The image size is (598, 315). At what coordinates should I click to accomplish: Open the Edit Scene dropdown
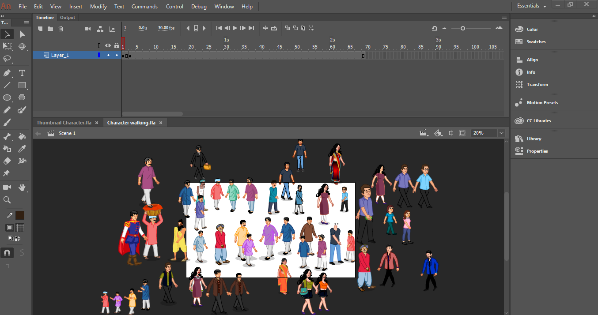click(424, 133)
